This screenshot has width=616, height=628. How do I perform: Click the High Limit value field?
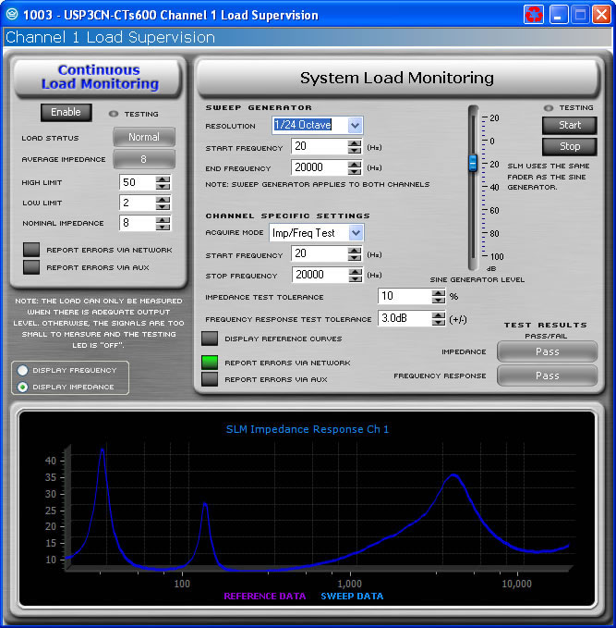138,182
